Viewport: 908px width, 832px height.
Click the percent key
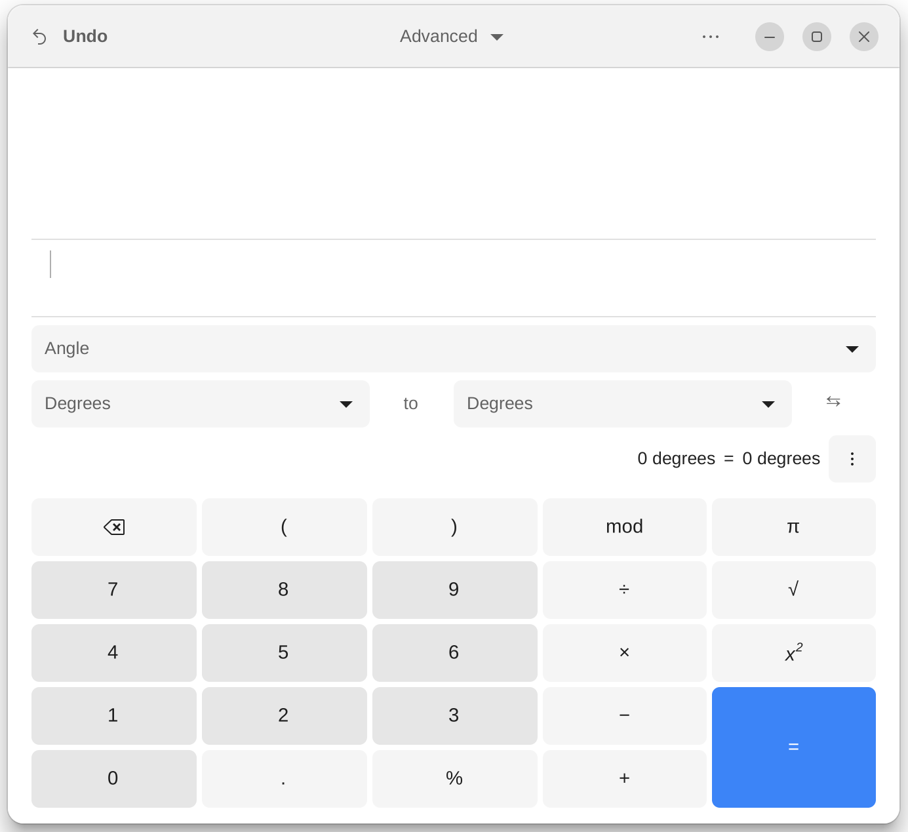[454, 778]
